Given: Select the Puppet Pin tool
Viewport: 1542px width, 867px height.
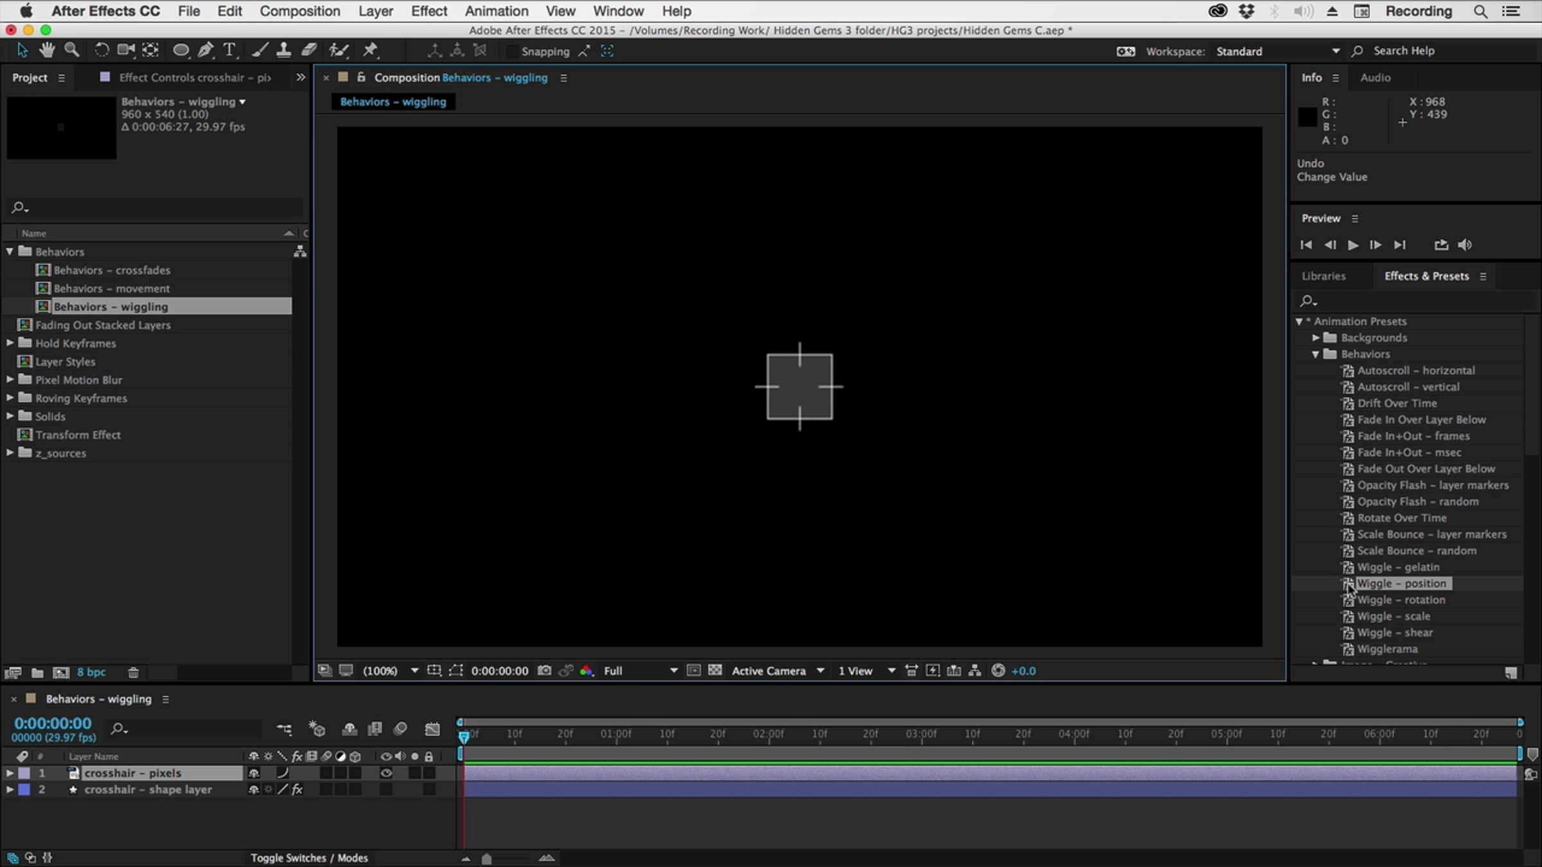Looking at the screenshot, I should click(370, 50).
